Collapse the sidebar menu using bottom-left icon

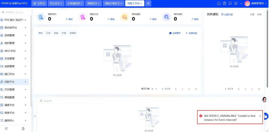tap(7, 129)
